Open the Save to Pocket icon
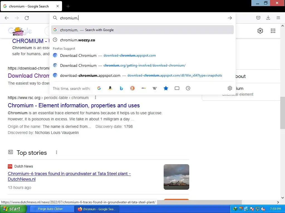285x213 pixels. click(x=258, y=18)
